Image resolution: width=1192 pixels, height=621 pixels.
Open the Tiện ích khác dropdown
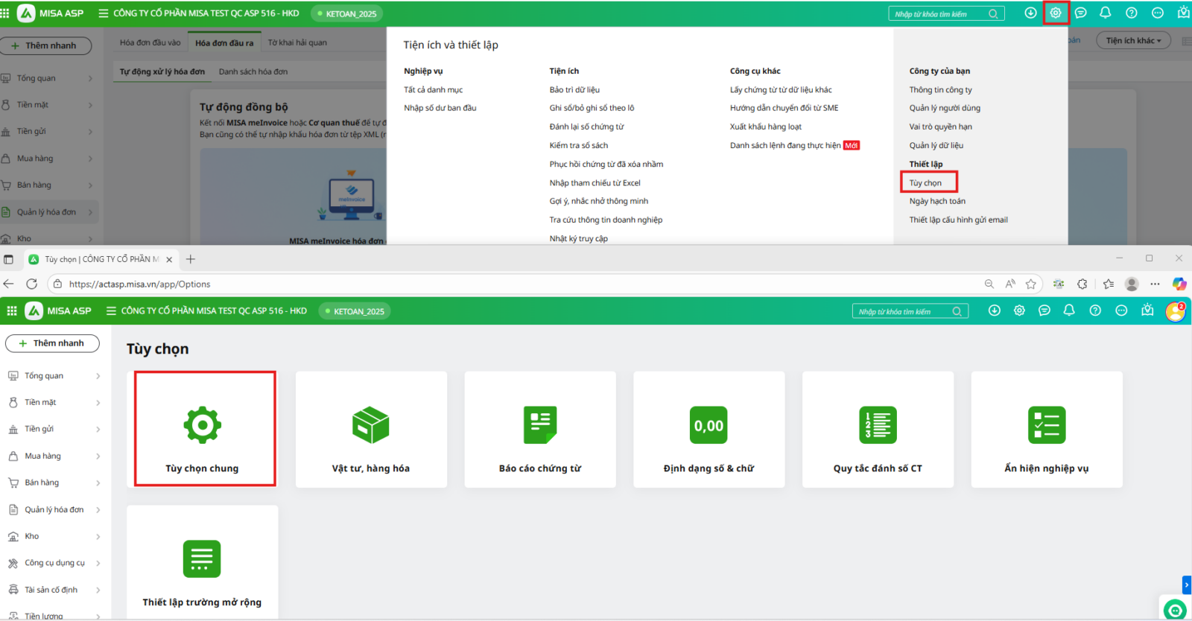[x=1132, y=41]
